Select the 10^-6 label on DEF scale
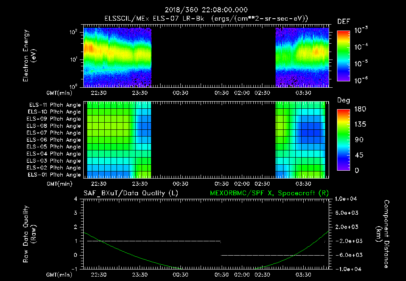 (361, 80)
